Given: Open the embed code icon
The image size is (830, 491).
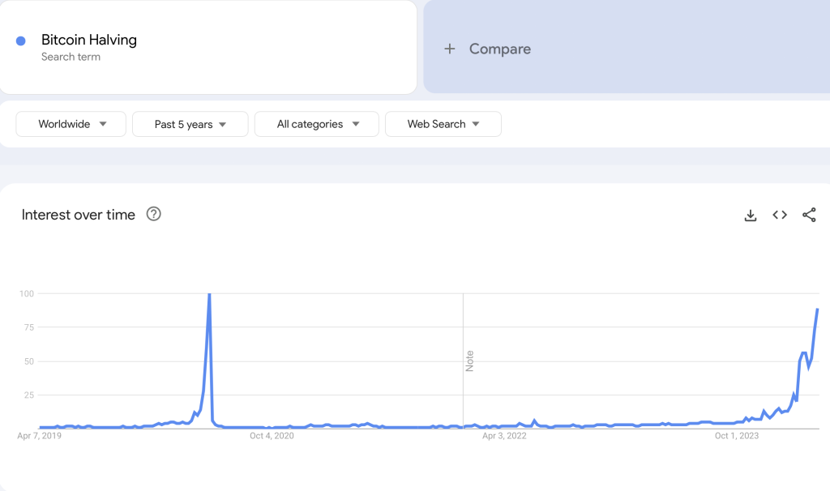Looking at the screenshot, I should [780, 215].
